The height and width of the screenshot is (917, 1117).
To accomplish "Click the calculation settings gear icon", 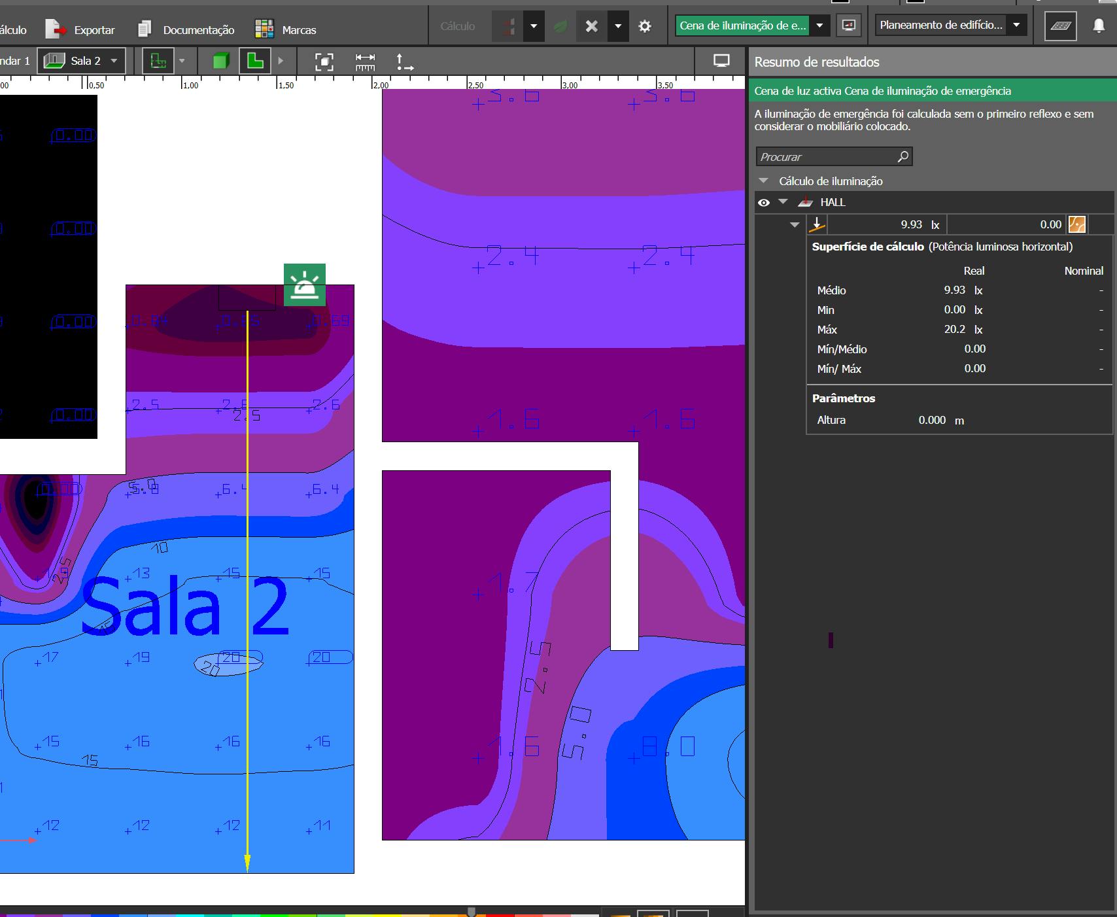I will (645, 26).
